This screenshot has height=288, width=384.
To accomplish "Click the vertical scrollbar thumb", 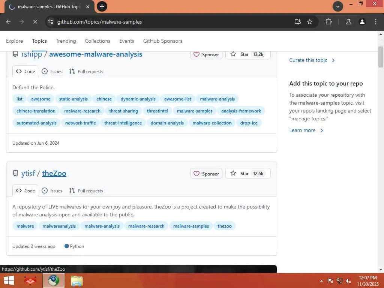I will pos(381,57).
